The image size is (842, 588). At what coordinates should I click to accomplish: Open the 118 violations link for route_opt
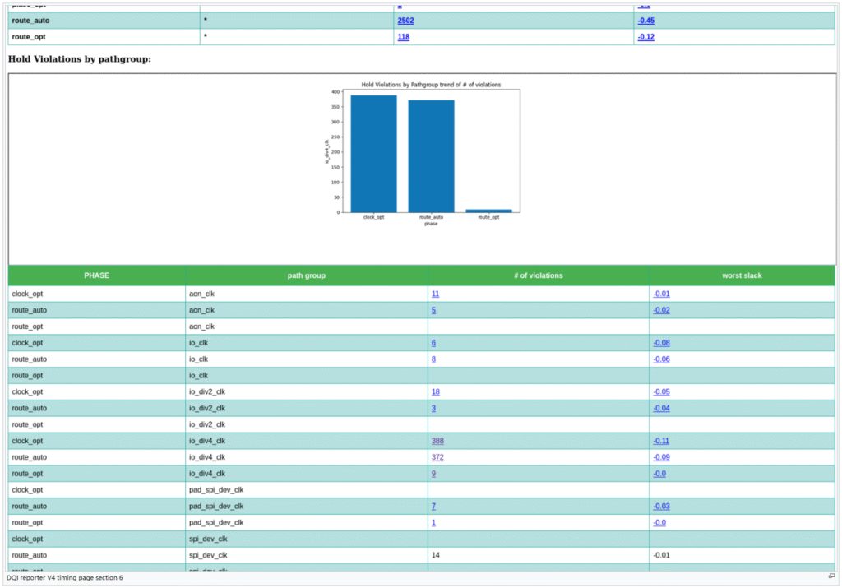click(x=403, y=37)
